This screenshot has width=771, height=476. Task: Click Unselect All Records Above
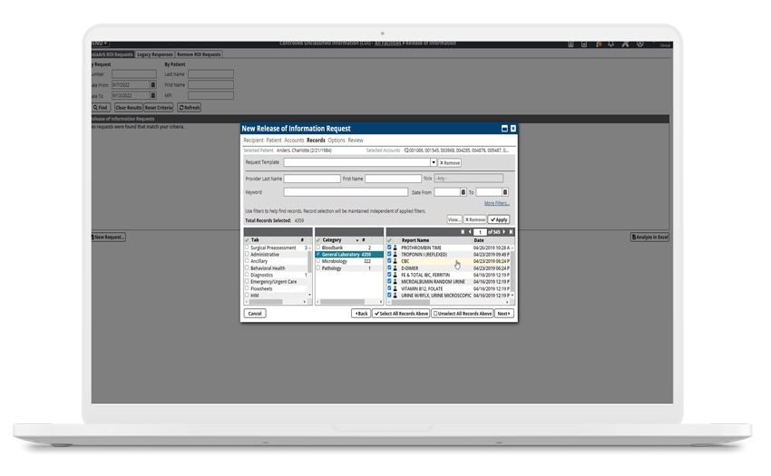point(463,313)
